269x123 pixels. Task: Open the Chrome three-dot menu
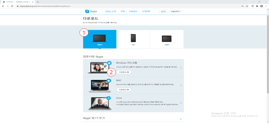[x=266, y=6]
